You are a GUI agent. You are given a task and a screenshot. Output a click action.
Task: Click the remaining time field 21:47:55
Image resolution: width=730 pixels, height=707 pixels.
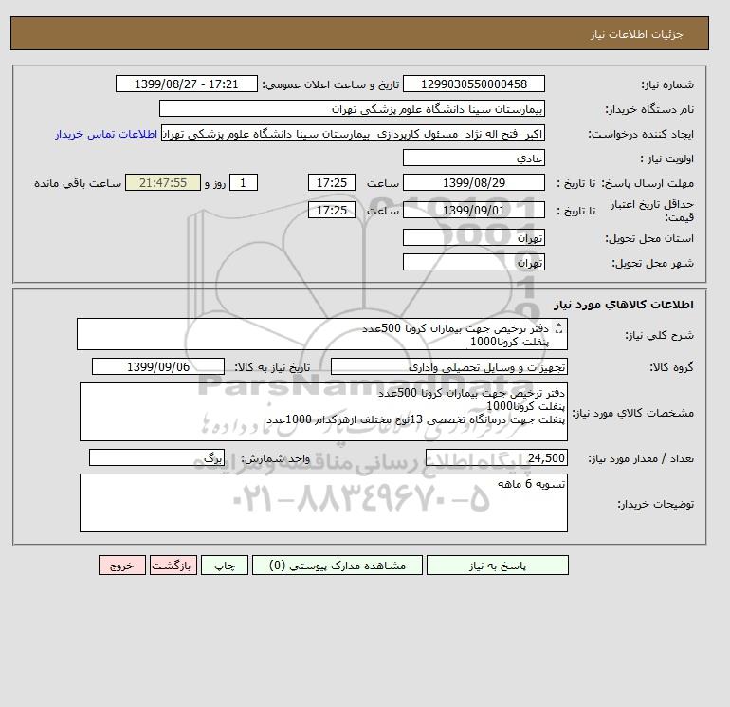[x=163, y=183]
